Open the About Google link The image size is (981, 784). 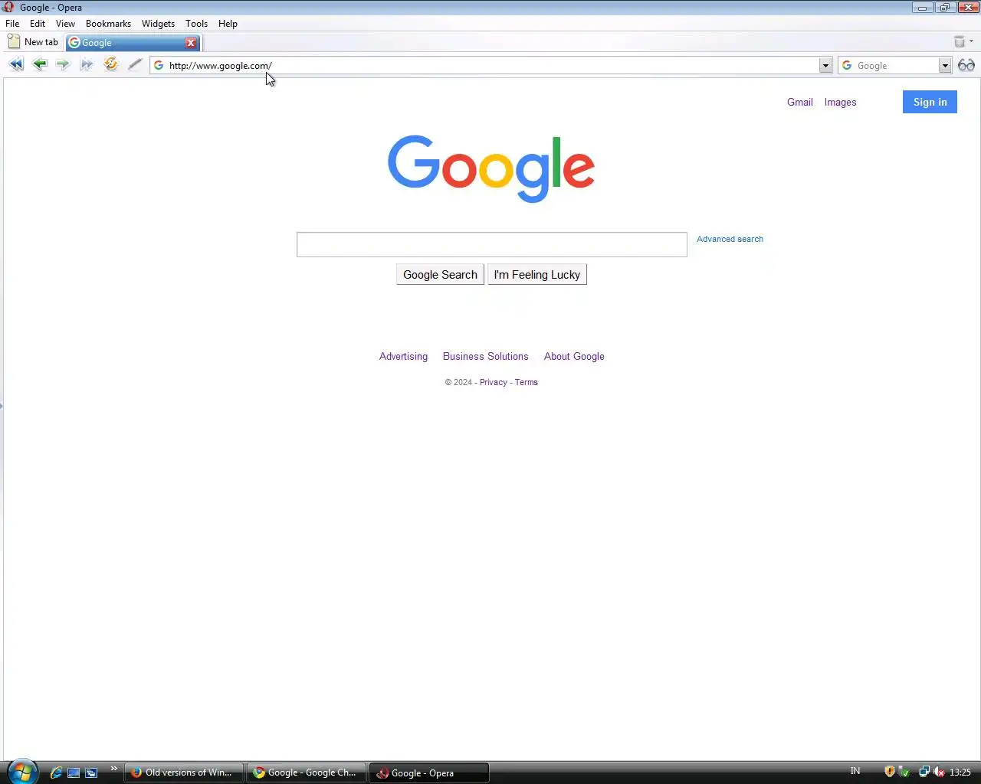(x=574, y=356)
